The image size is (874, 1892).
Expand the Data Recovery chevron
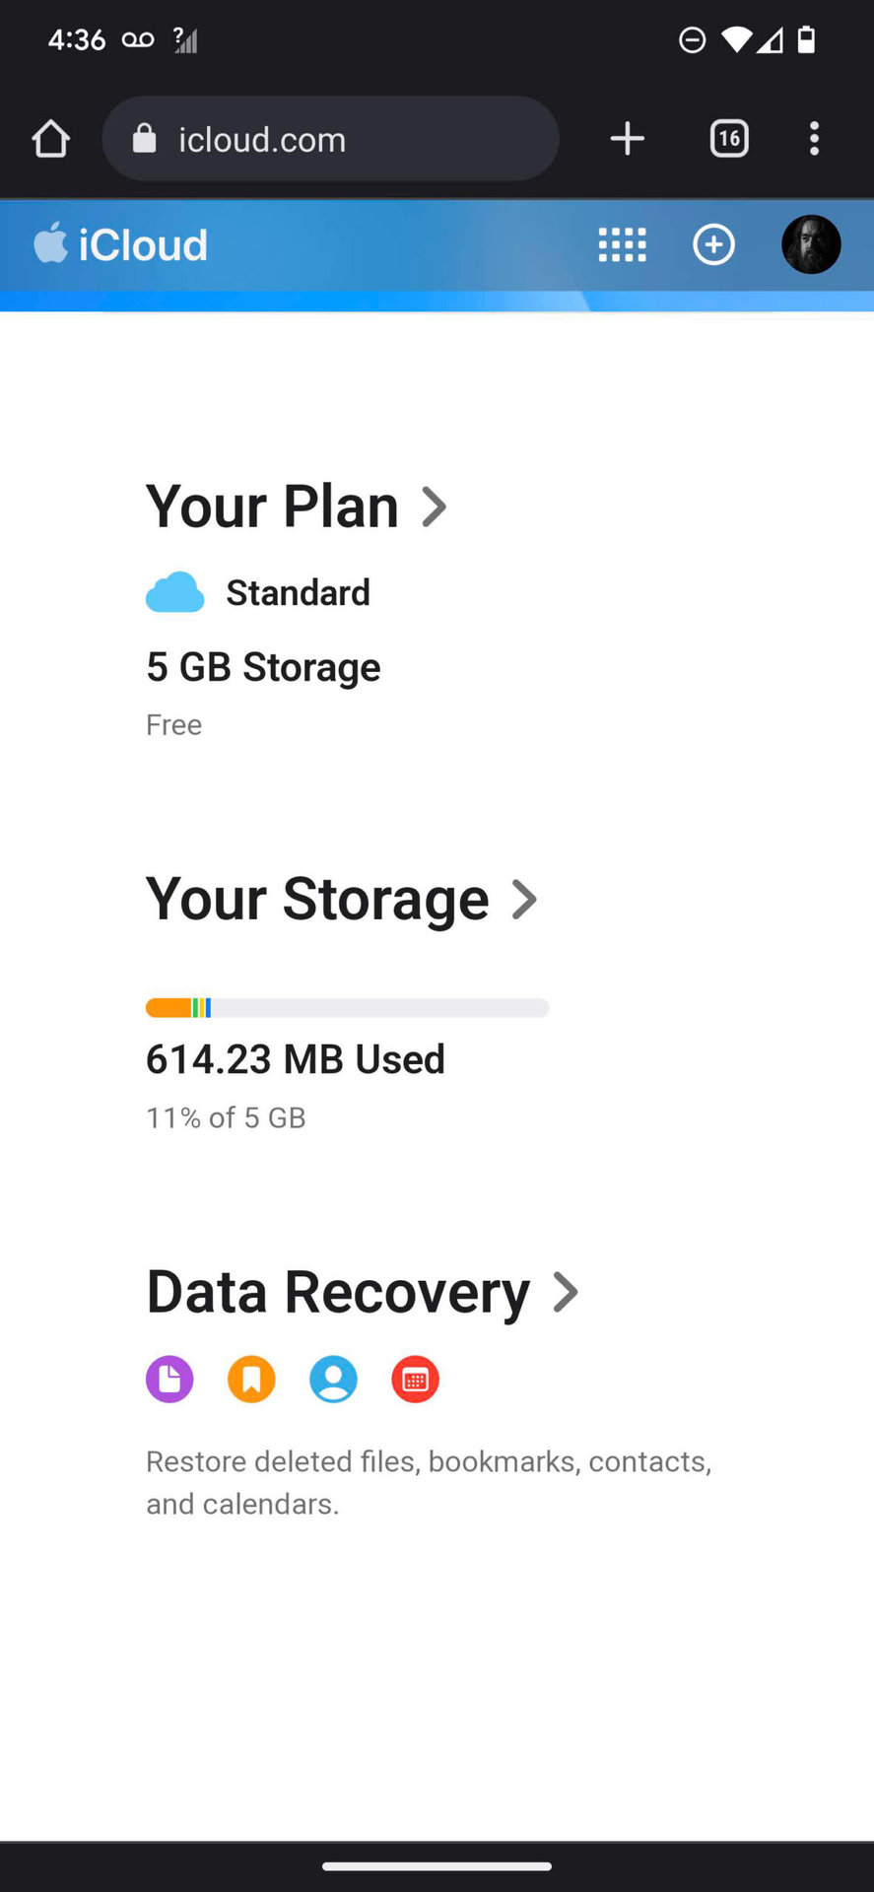[x=566, y=1292]
